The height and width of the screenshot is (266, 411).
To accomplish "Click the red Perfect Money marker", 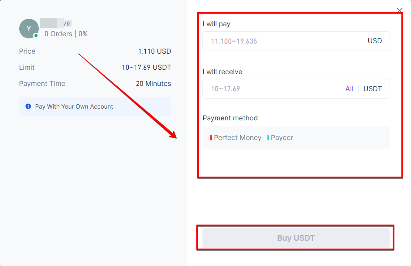I will (x=211, y=138).
